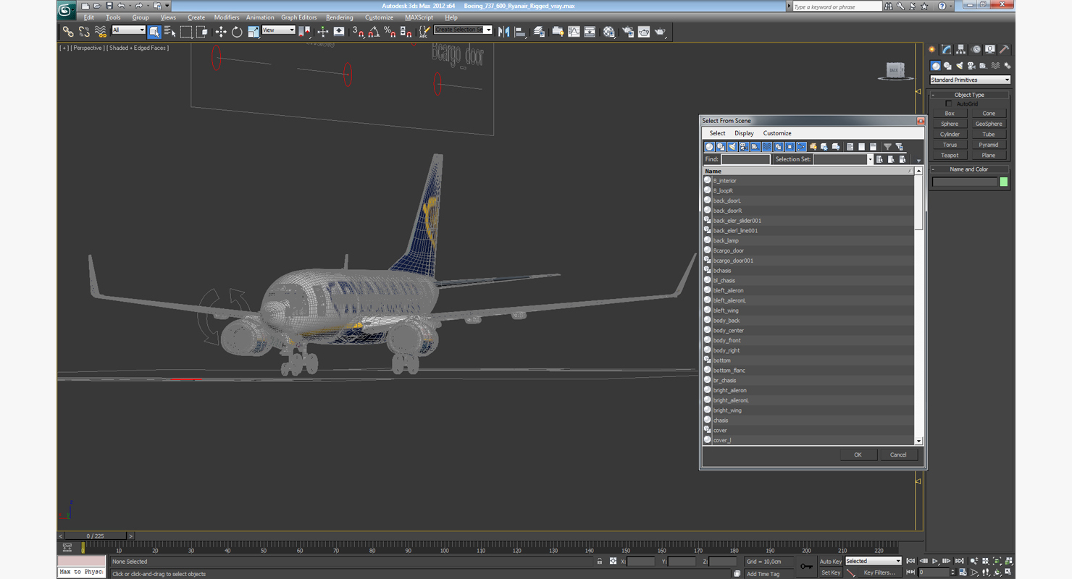Select the Lights category in Create panel

click(x=959, y=66)
